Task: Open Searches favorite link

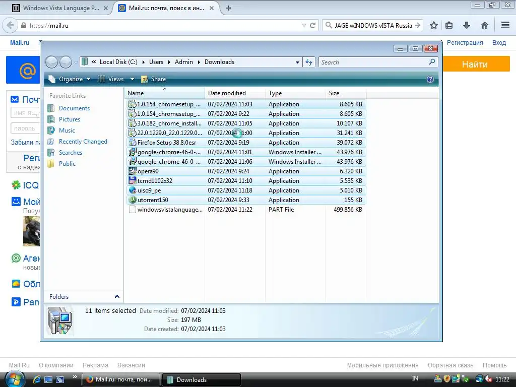Action: (71, 152)
